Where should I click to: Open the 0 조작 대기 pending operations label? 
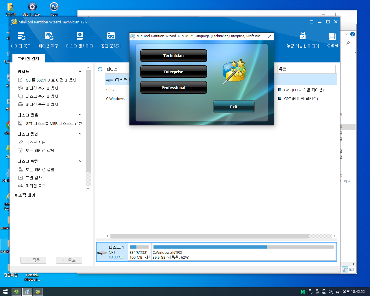pos(25,195)
